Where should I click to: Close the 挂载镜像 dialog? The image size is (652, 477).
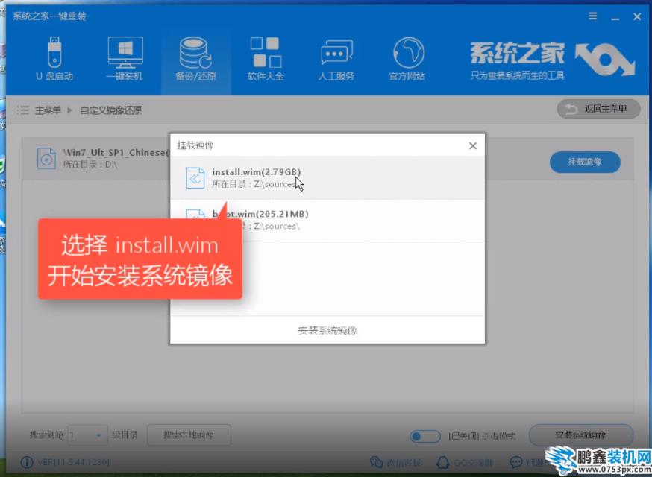point(473,146)
